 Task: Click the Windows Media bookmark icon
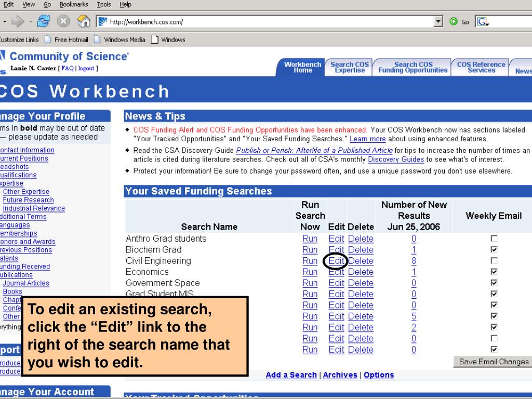tap(97, 39)
